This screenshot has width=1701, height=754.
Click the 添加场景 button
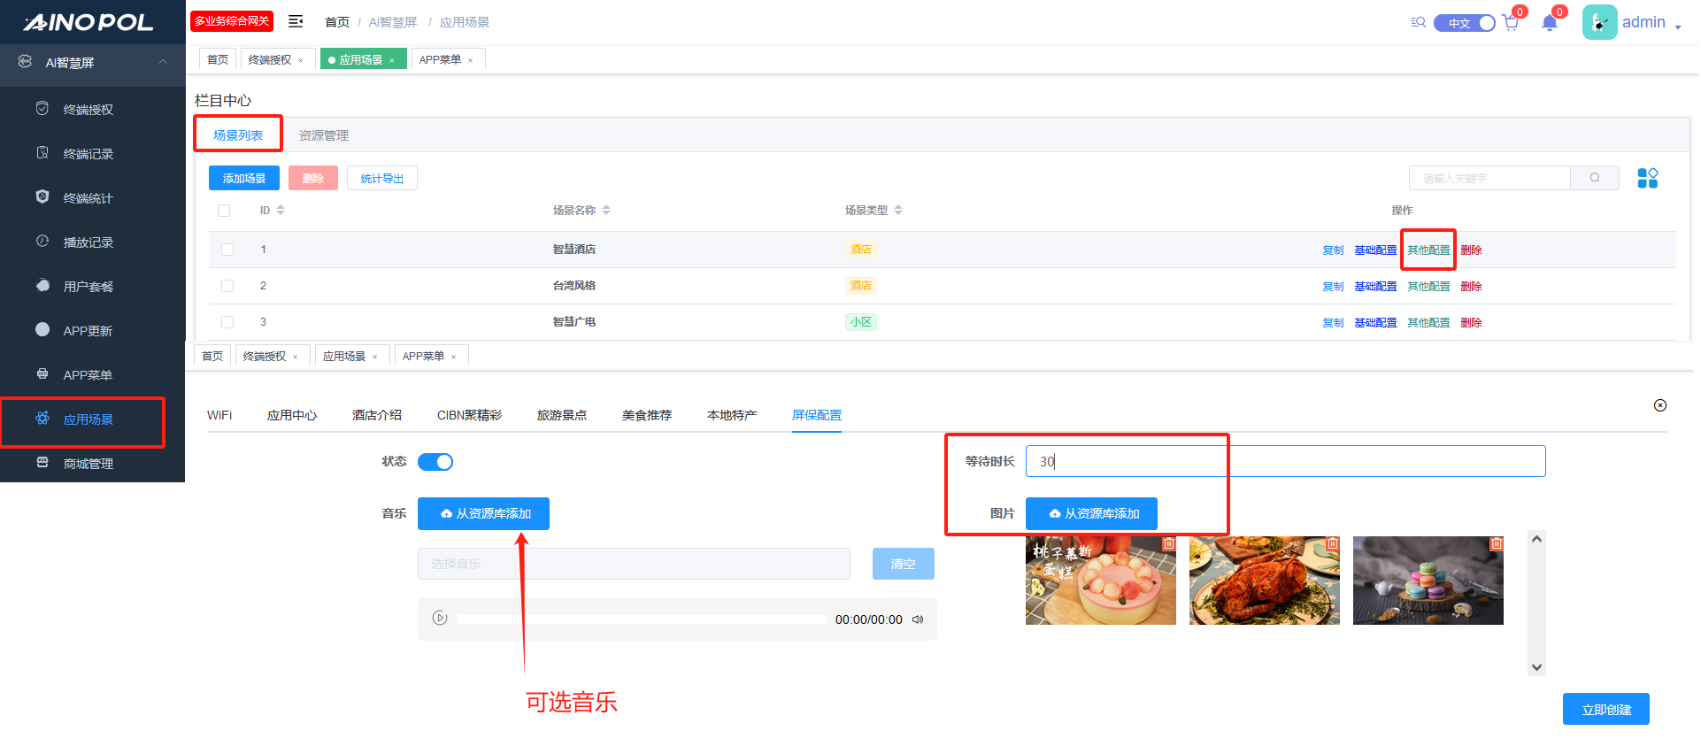pos(244,178)
